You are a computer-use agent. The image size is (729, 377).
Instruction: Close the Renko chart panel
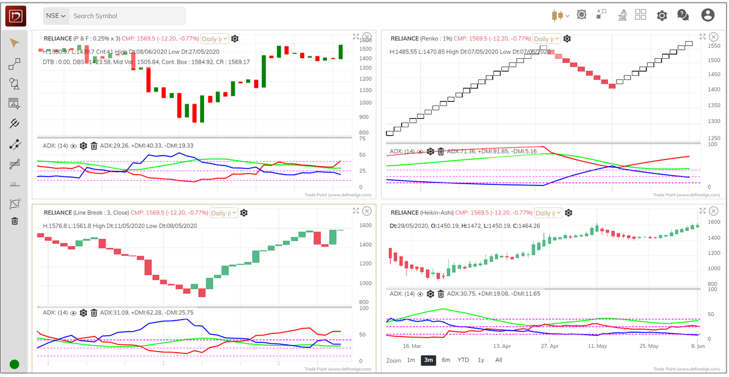[714, 37]
